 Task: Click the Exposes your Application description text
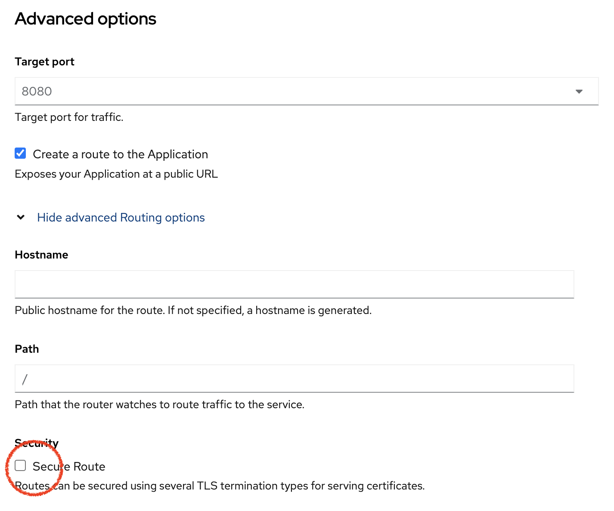click(116, 174)
